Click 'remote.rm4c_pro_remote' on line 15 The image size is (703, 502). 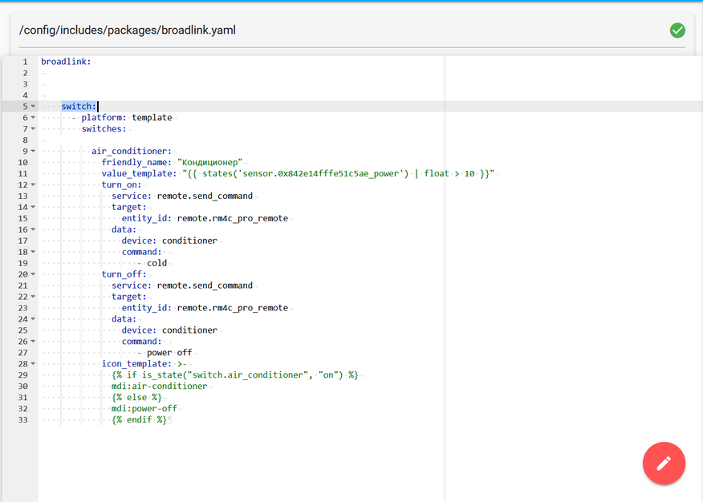(233, 218)
